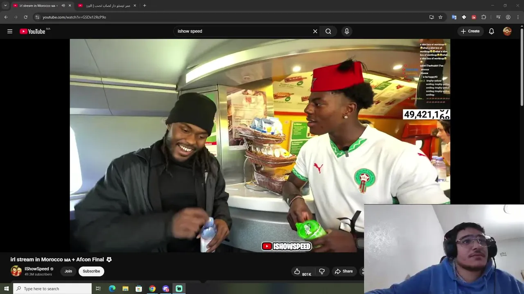Share the video
The width and height of the screenshot is (524, 294).
tap(344, 272)
